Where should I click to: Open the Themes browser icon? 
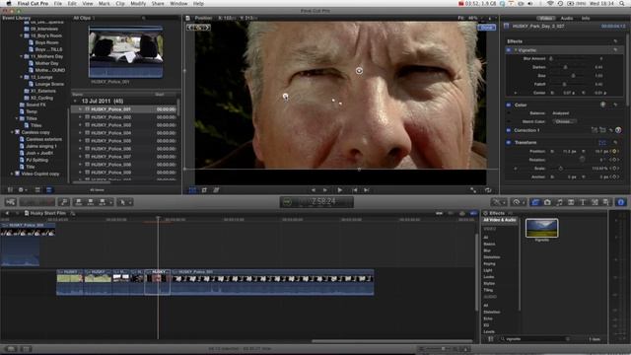[606, 202]
